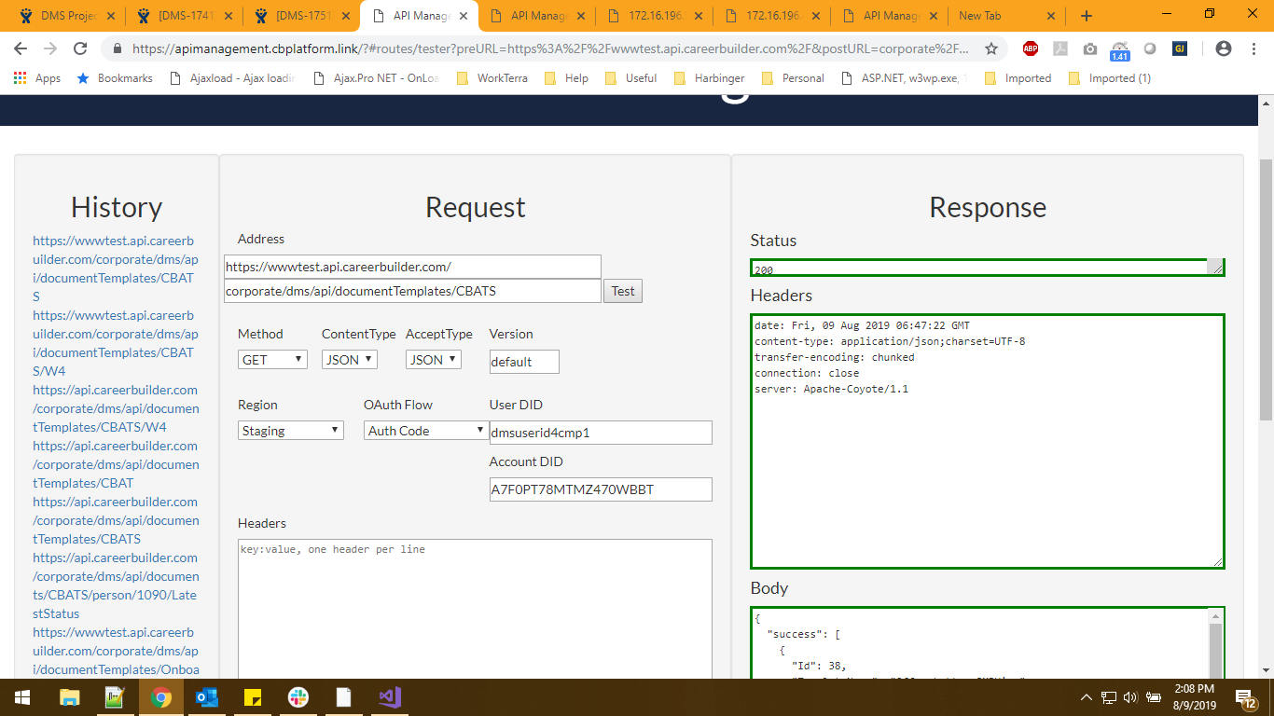This screenshot has width=1274, height=716.
Task: Click the Test button
Action: coord(623,291)
